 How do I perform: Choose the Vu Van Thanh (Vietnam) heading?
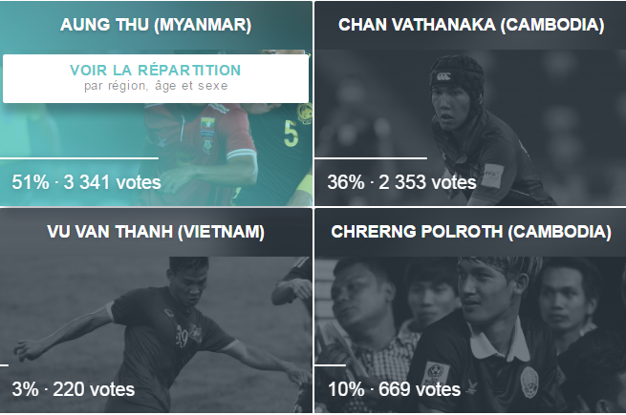156,232
